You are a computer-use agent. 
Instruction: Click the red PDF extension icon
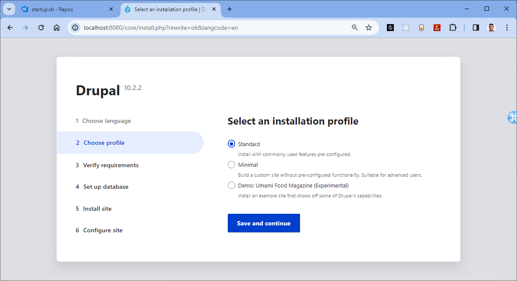(437, 28)
